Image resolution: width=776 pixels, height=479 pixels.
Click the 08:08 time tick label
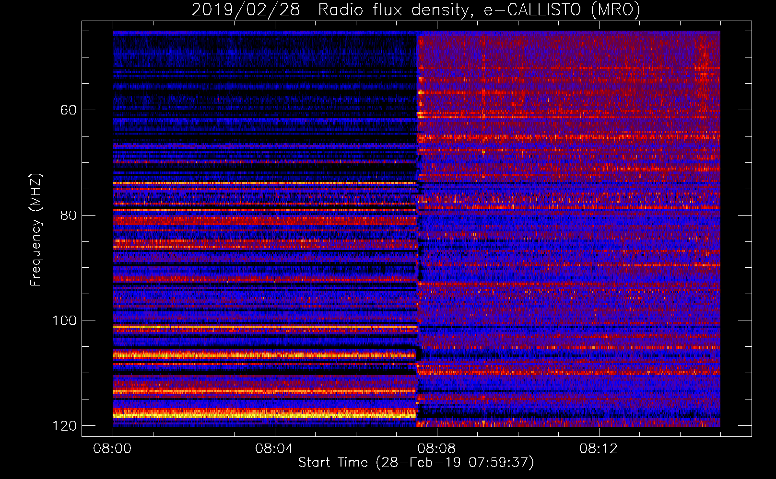436,449
